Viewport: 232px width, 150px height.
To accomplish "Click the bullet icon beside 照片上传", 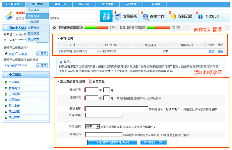I will click(6, 105).
